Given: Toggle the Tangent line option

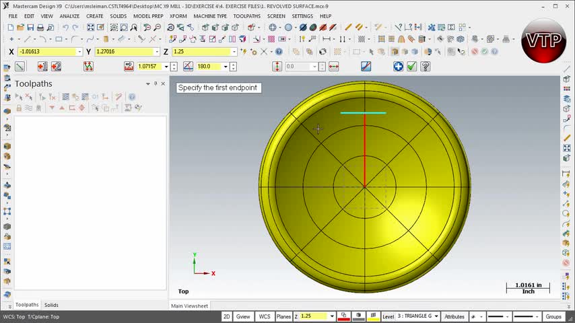Looking at the screenshot, I should [x=366, y=66].
